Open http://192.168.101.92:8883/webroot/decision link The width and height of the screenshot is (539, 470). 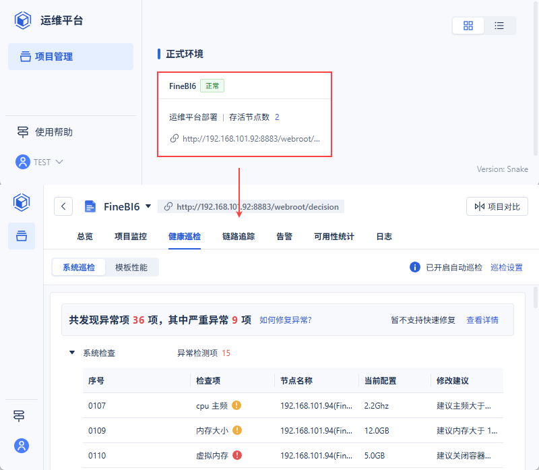click(258, 207)
